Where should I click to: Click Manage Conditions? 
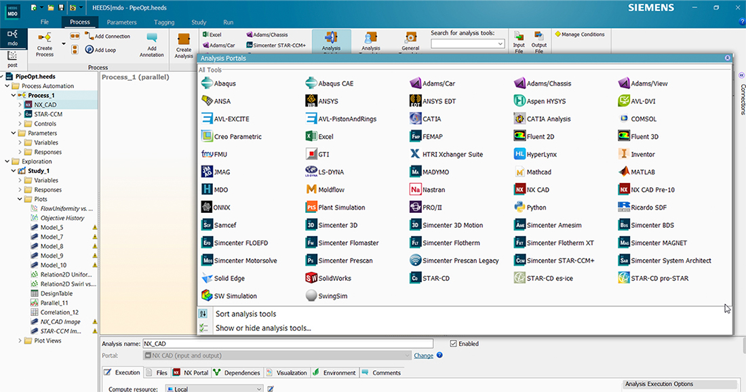pos(580,35)
